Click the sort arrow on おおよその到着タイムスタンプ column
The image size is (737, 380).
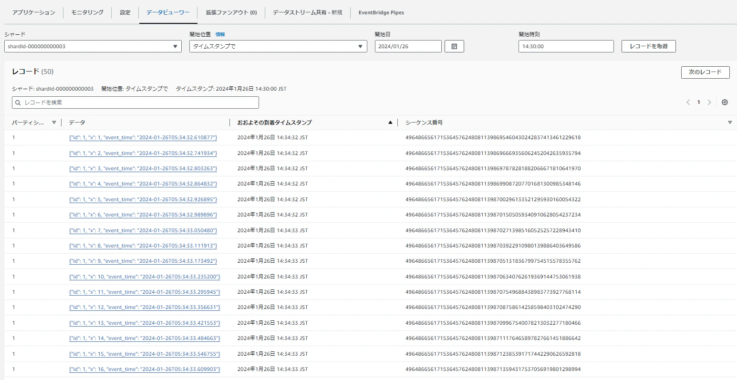(x=390, y=122)
